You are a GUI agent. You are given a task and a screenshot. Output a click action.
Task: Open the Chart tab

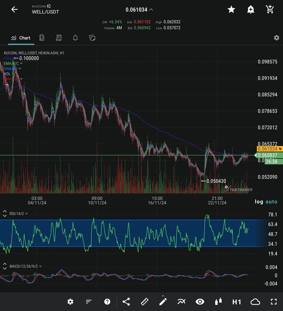(21, 38)
